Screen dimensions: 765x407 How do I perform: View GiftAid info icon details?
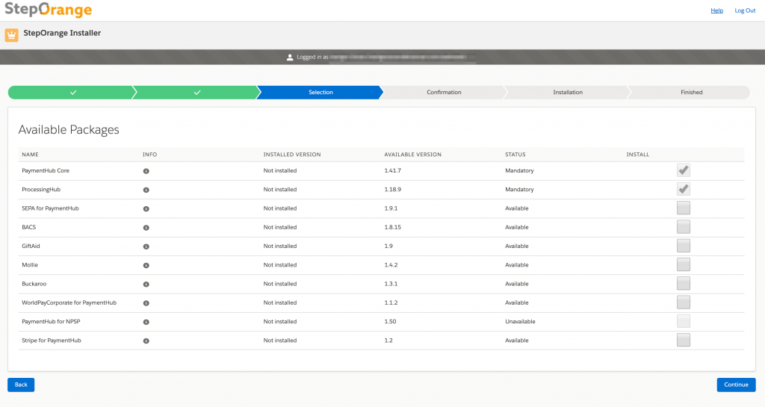click(146, 246)
